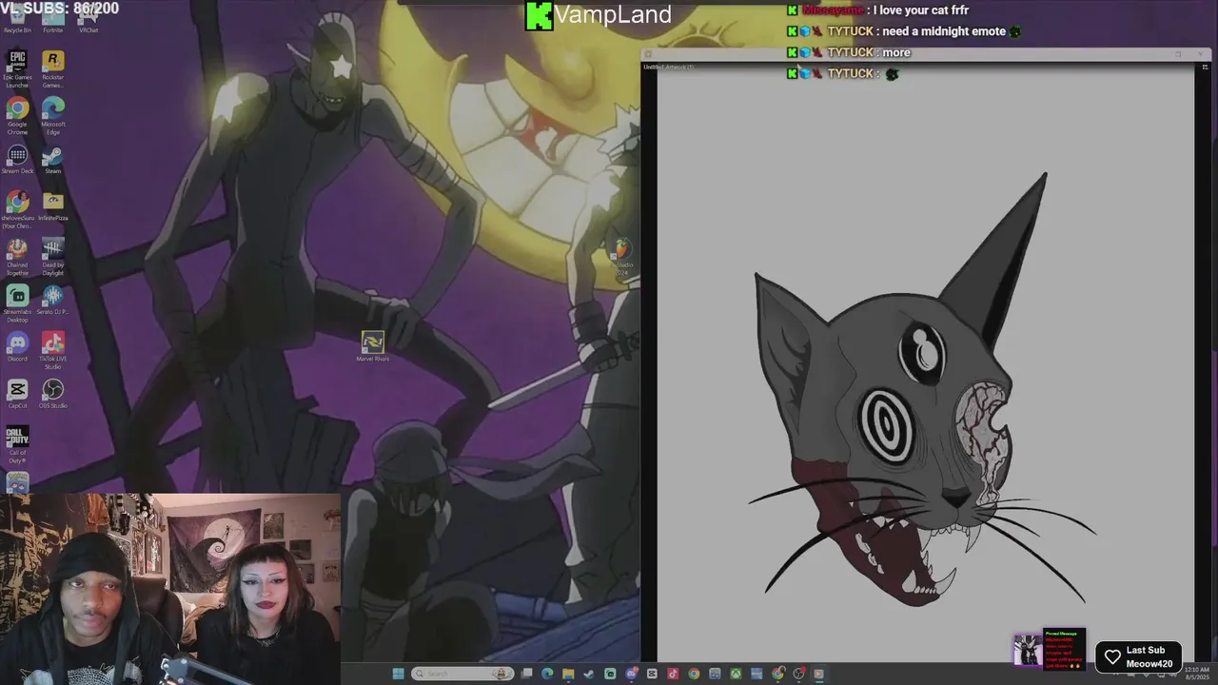
Task: Open the shelovesSuru Chrome profile shortcut
Action: (17, 209)
